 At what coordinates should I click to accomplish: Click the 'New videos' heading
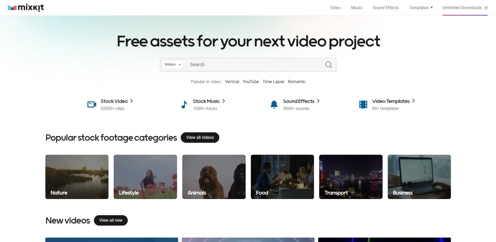(68, 221)
